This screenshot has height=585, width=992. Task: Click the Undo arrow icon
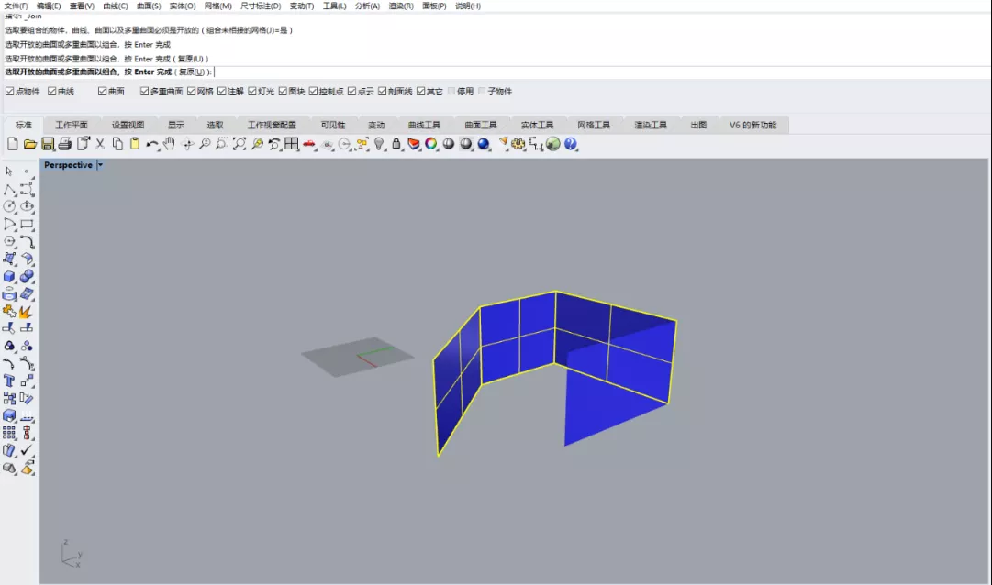point(151,144)
